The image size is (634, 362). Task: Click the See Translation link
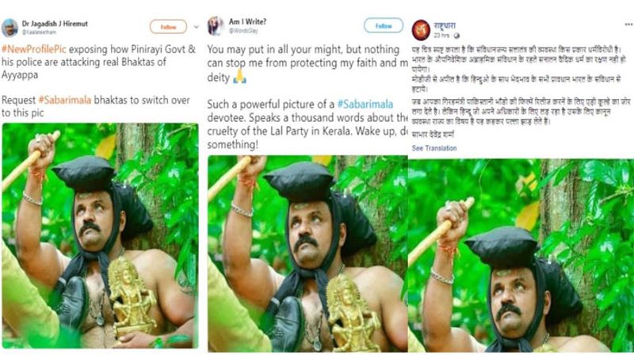tap(433, 148)
